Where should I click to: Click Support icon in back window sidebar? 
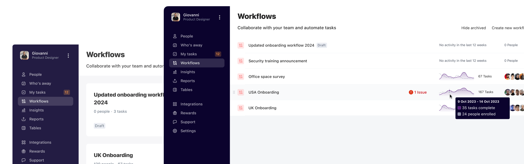pos(24,160)
